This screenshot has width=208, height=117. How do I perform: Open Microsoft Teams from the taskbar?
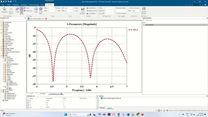(104, 114)
